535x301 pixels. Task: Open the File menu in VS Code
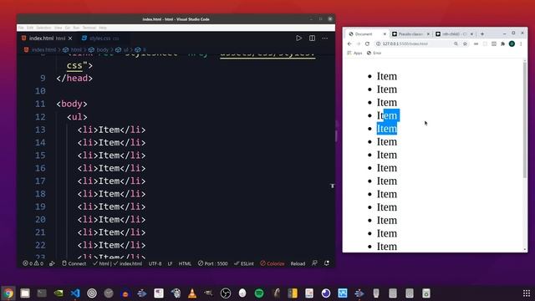(21, 28)
